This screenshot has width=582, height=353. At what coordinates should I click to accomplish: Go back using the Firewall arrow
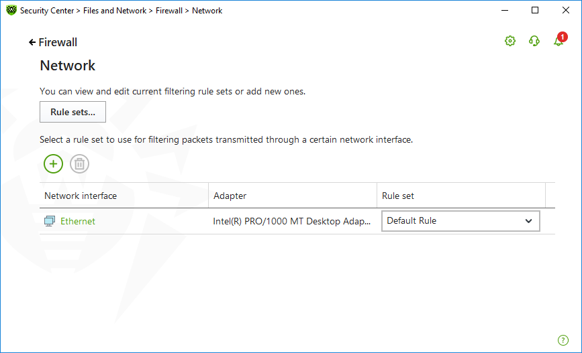pos(32,42)
